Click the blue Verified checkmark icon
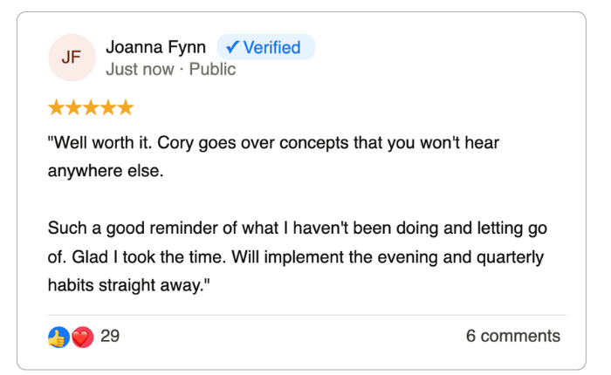The height and width of the screenshot is (375, 611). (x=232, y=48)
